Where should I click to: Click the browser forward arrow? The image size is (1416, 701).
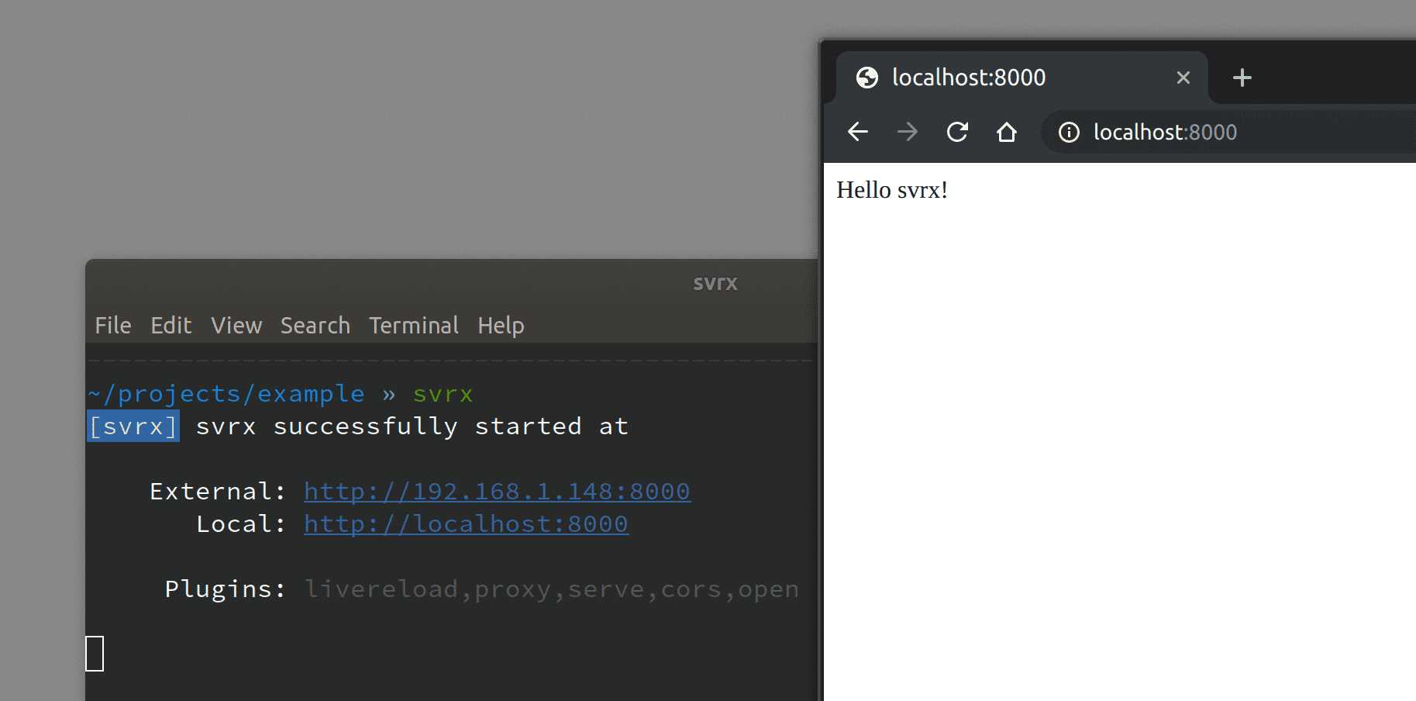click(x=907, y=132)
